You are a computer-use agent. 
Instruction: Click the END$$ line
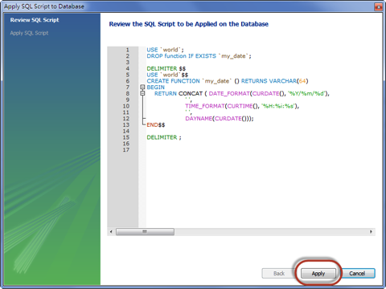(x=156, y=124)
